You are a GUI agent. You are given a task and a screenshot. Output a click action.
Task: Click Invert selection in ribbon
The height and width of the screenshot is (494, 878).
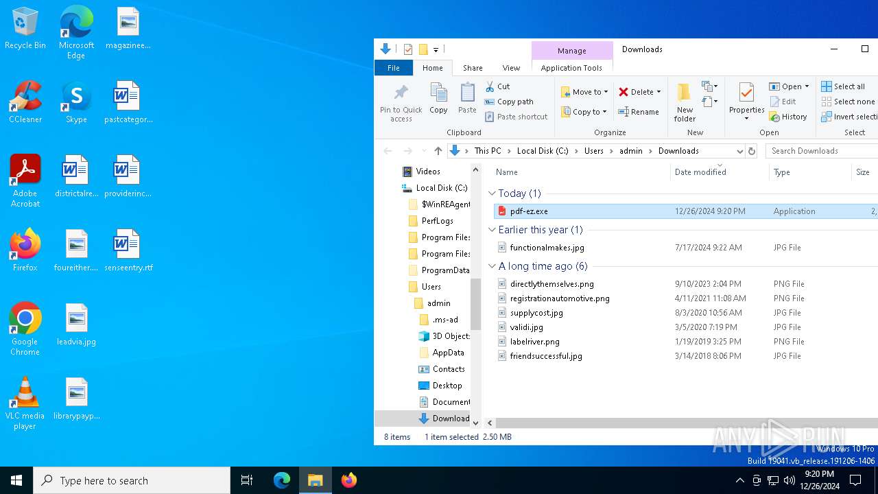point(849,117)
